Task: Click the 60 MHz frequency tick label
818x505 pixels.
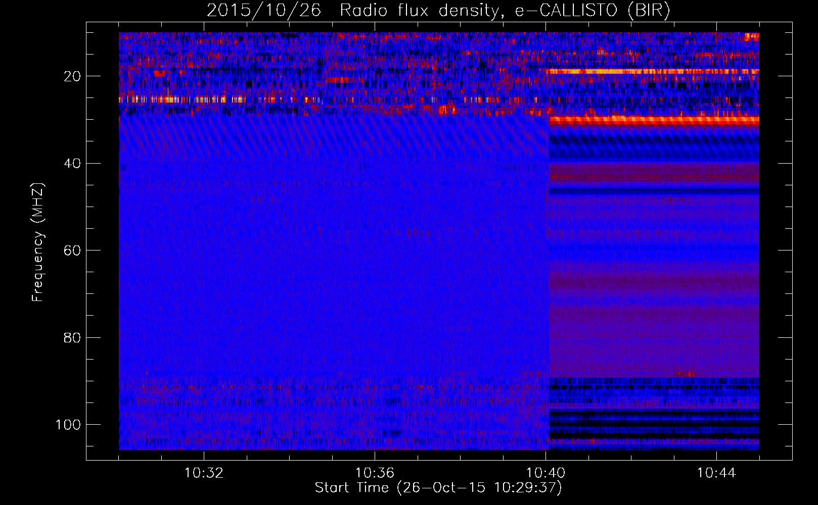Action: click(72, 250)
